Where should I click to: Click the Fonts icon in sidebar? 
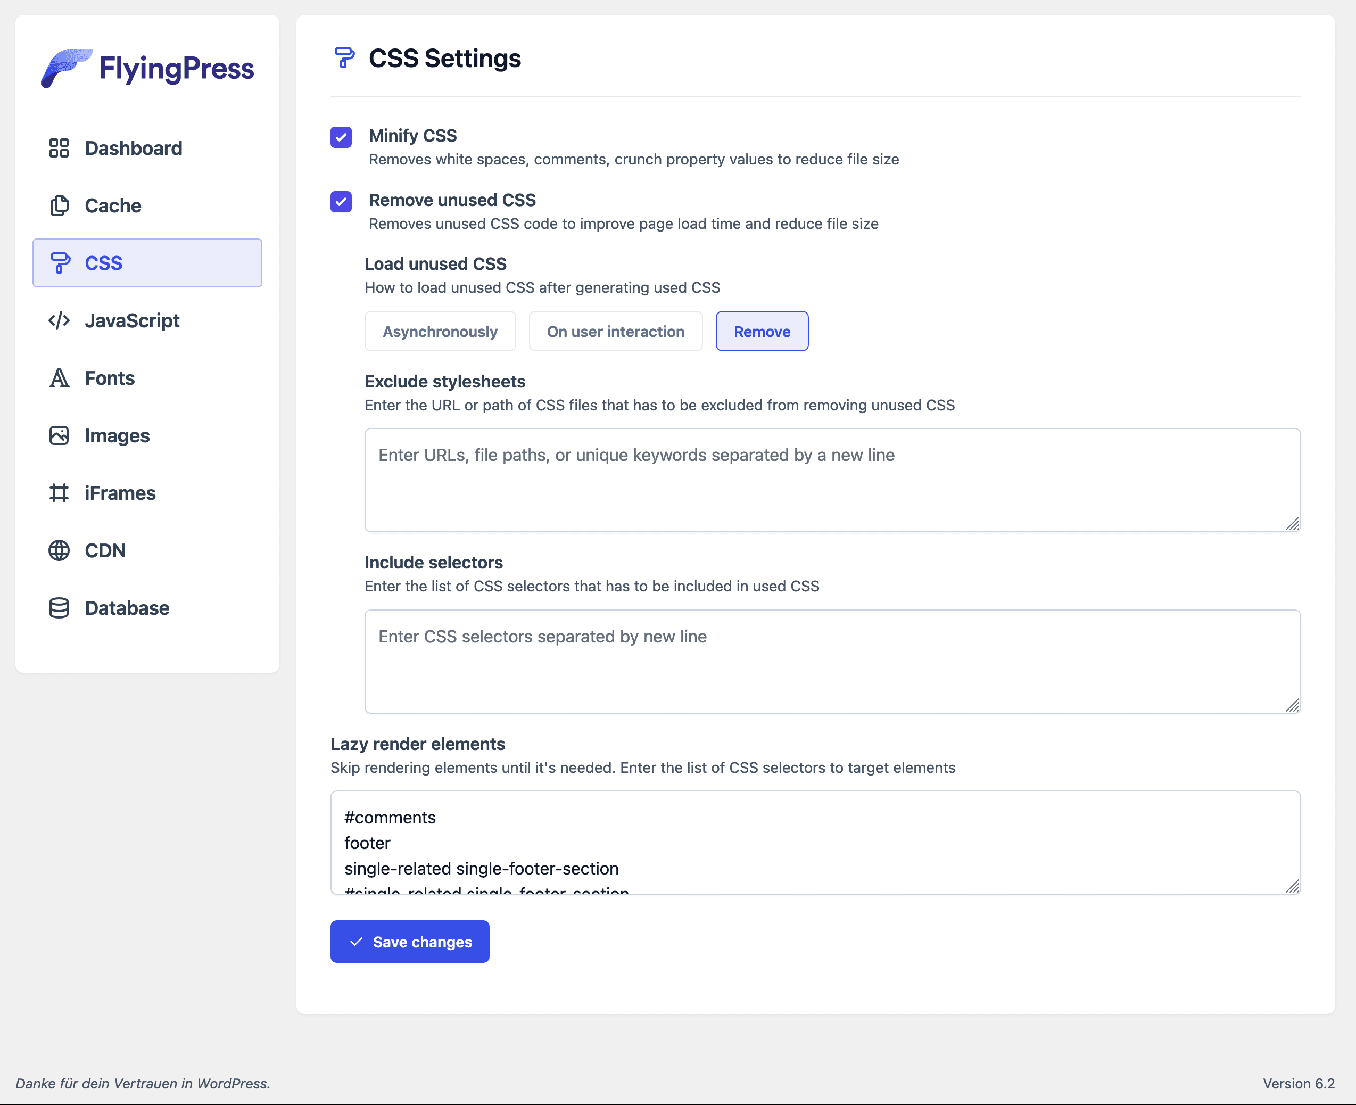pyautogui.click(x=57, y=377)
